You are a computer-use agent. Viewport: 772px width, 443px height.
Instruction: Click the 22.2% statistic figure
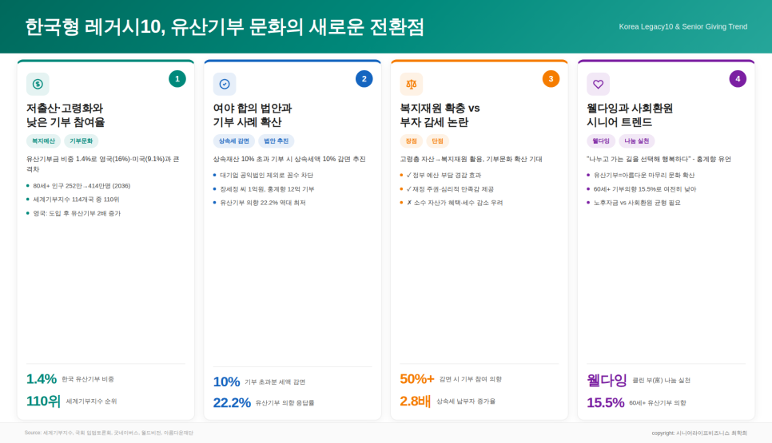click(x=232, y=402)
